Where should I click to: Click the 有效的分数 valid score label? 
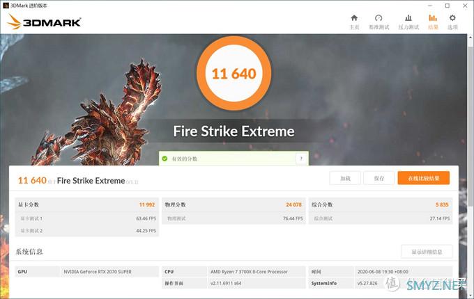(185, 159)
